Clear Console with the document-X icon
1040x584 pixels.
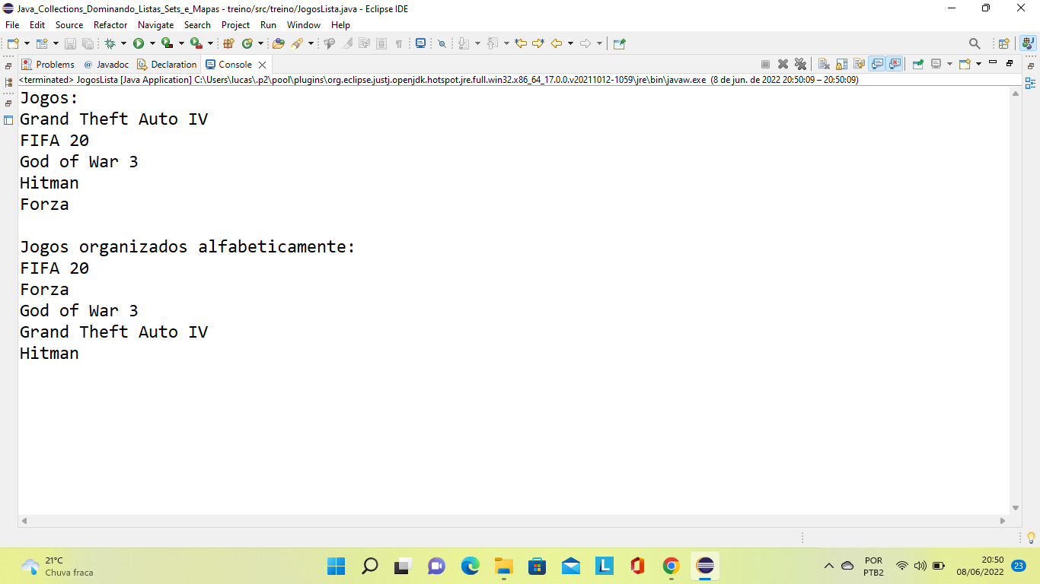coord(824,64)
